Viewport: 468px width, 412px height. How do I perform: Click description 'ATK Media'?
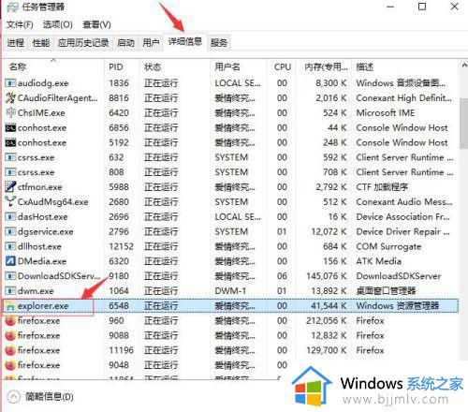click(379, 261)
